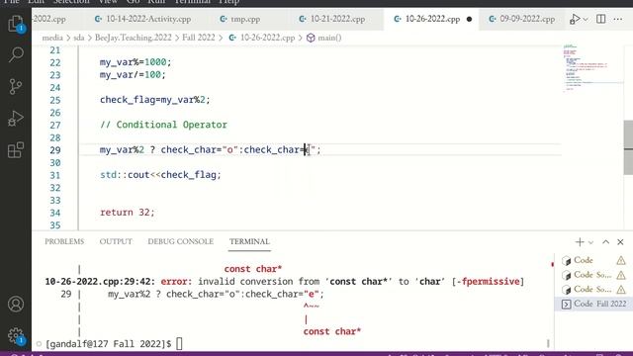633x356 pixels.
Task: Click 'check_flag=my_var%2;' code line
Action: 155,100
